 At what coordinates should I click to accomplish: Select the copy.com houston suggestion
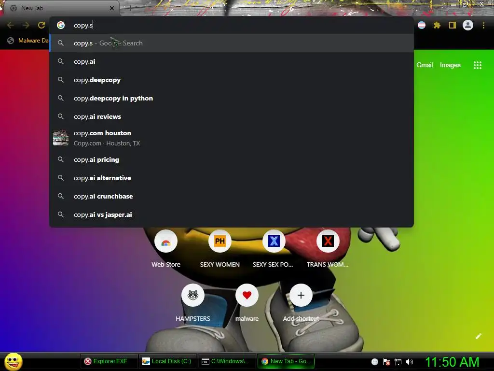tap(232, 138)
